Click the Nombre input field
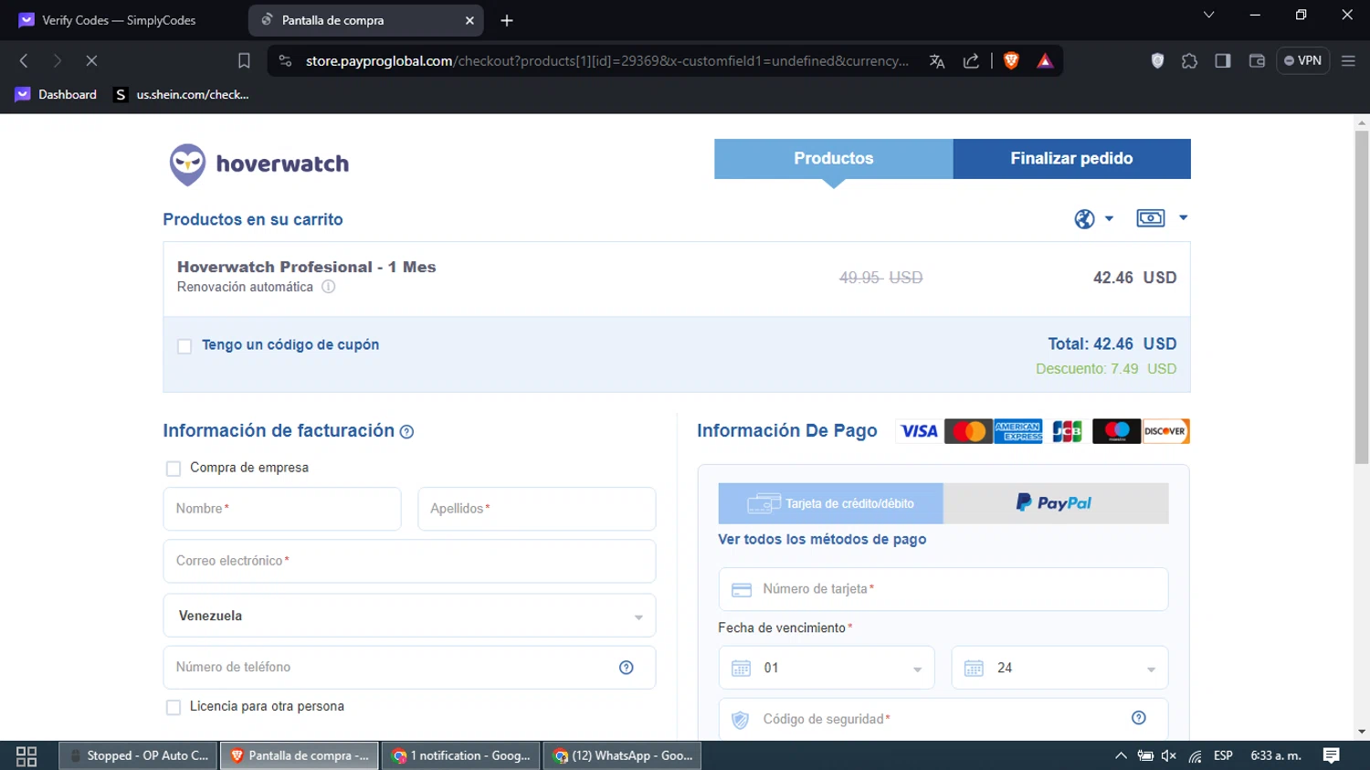Image resolution: width=1370 pixels, height=770 pixels. (282, 509)
